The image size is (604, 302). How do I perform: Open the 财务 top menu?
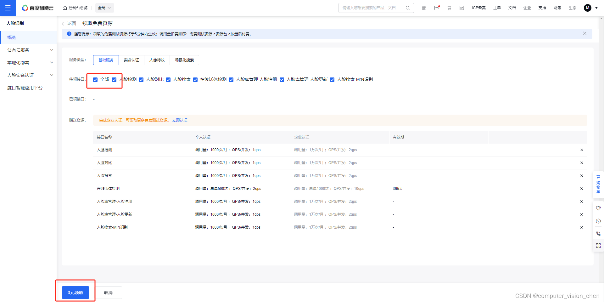pos(557,8)
